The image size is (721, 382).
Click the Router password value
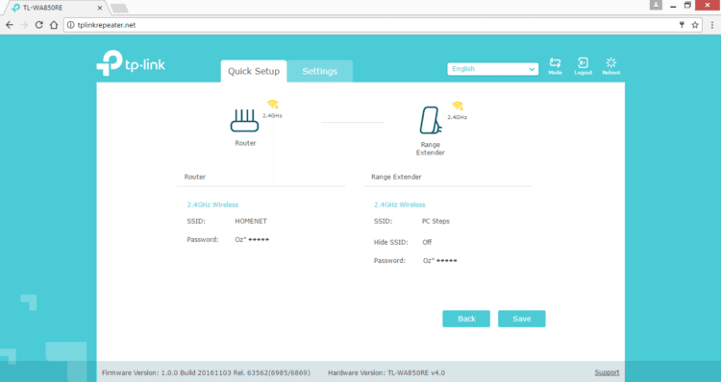coord(252,239)
